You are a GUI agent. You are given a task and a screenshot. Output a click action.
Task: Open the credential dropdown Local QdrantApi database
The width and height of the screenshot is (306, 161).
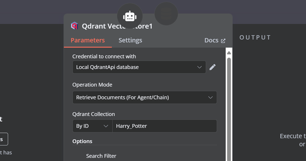139,67
